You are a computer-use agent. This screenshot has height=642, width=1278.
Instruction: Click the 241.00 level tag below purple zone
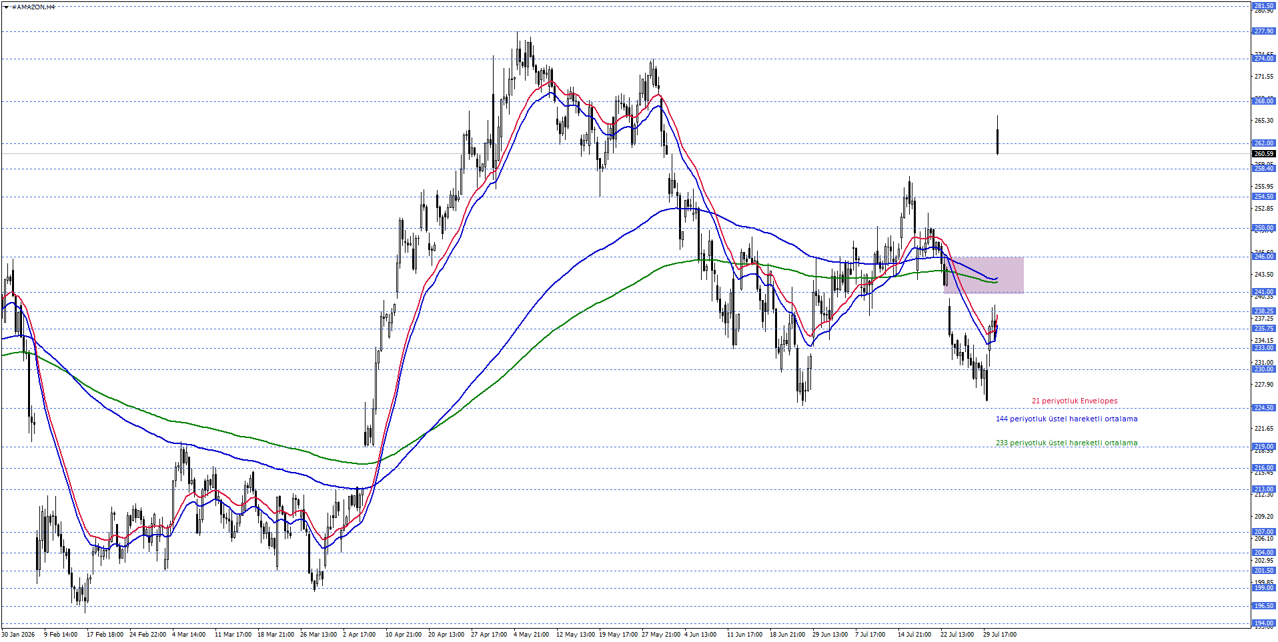point(1263,292)
